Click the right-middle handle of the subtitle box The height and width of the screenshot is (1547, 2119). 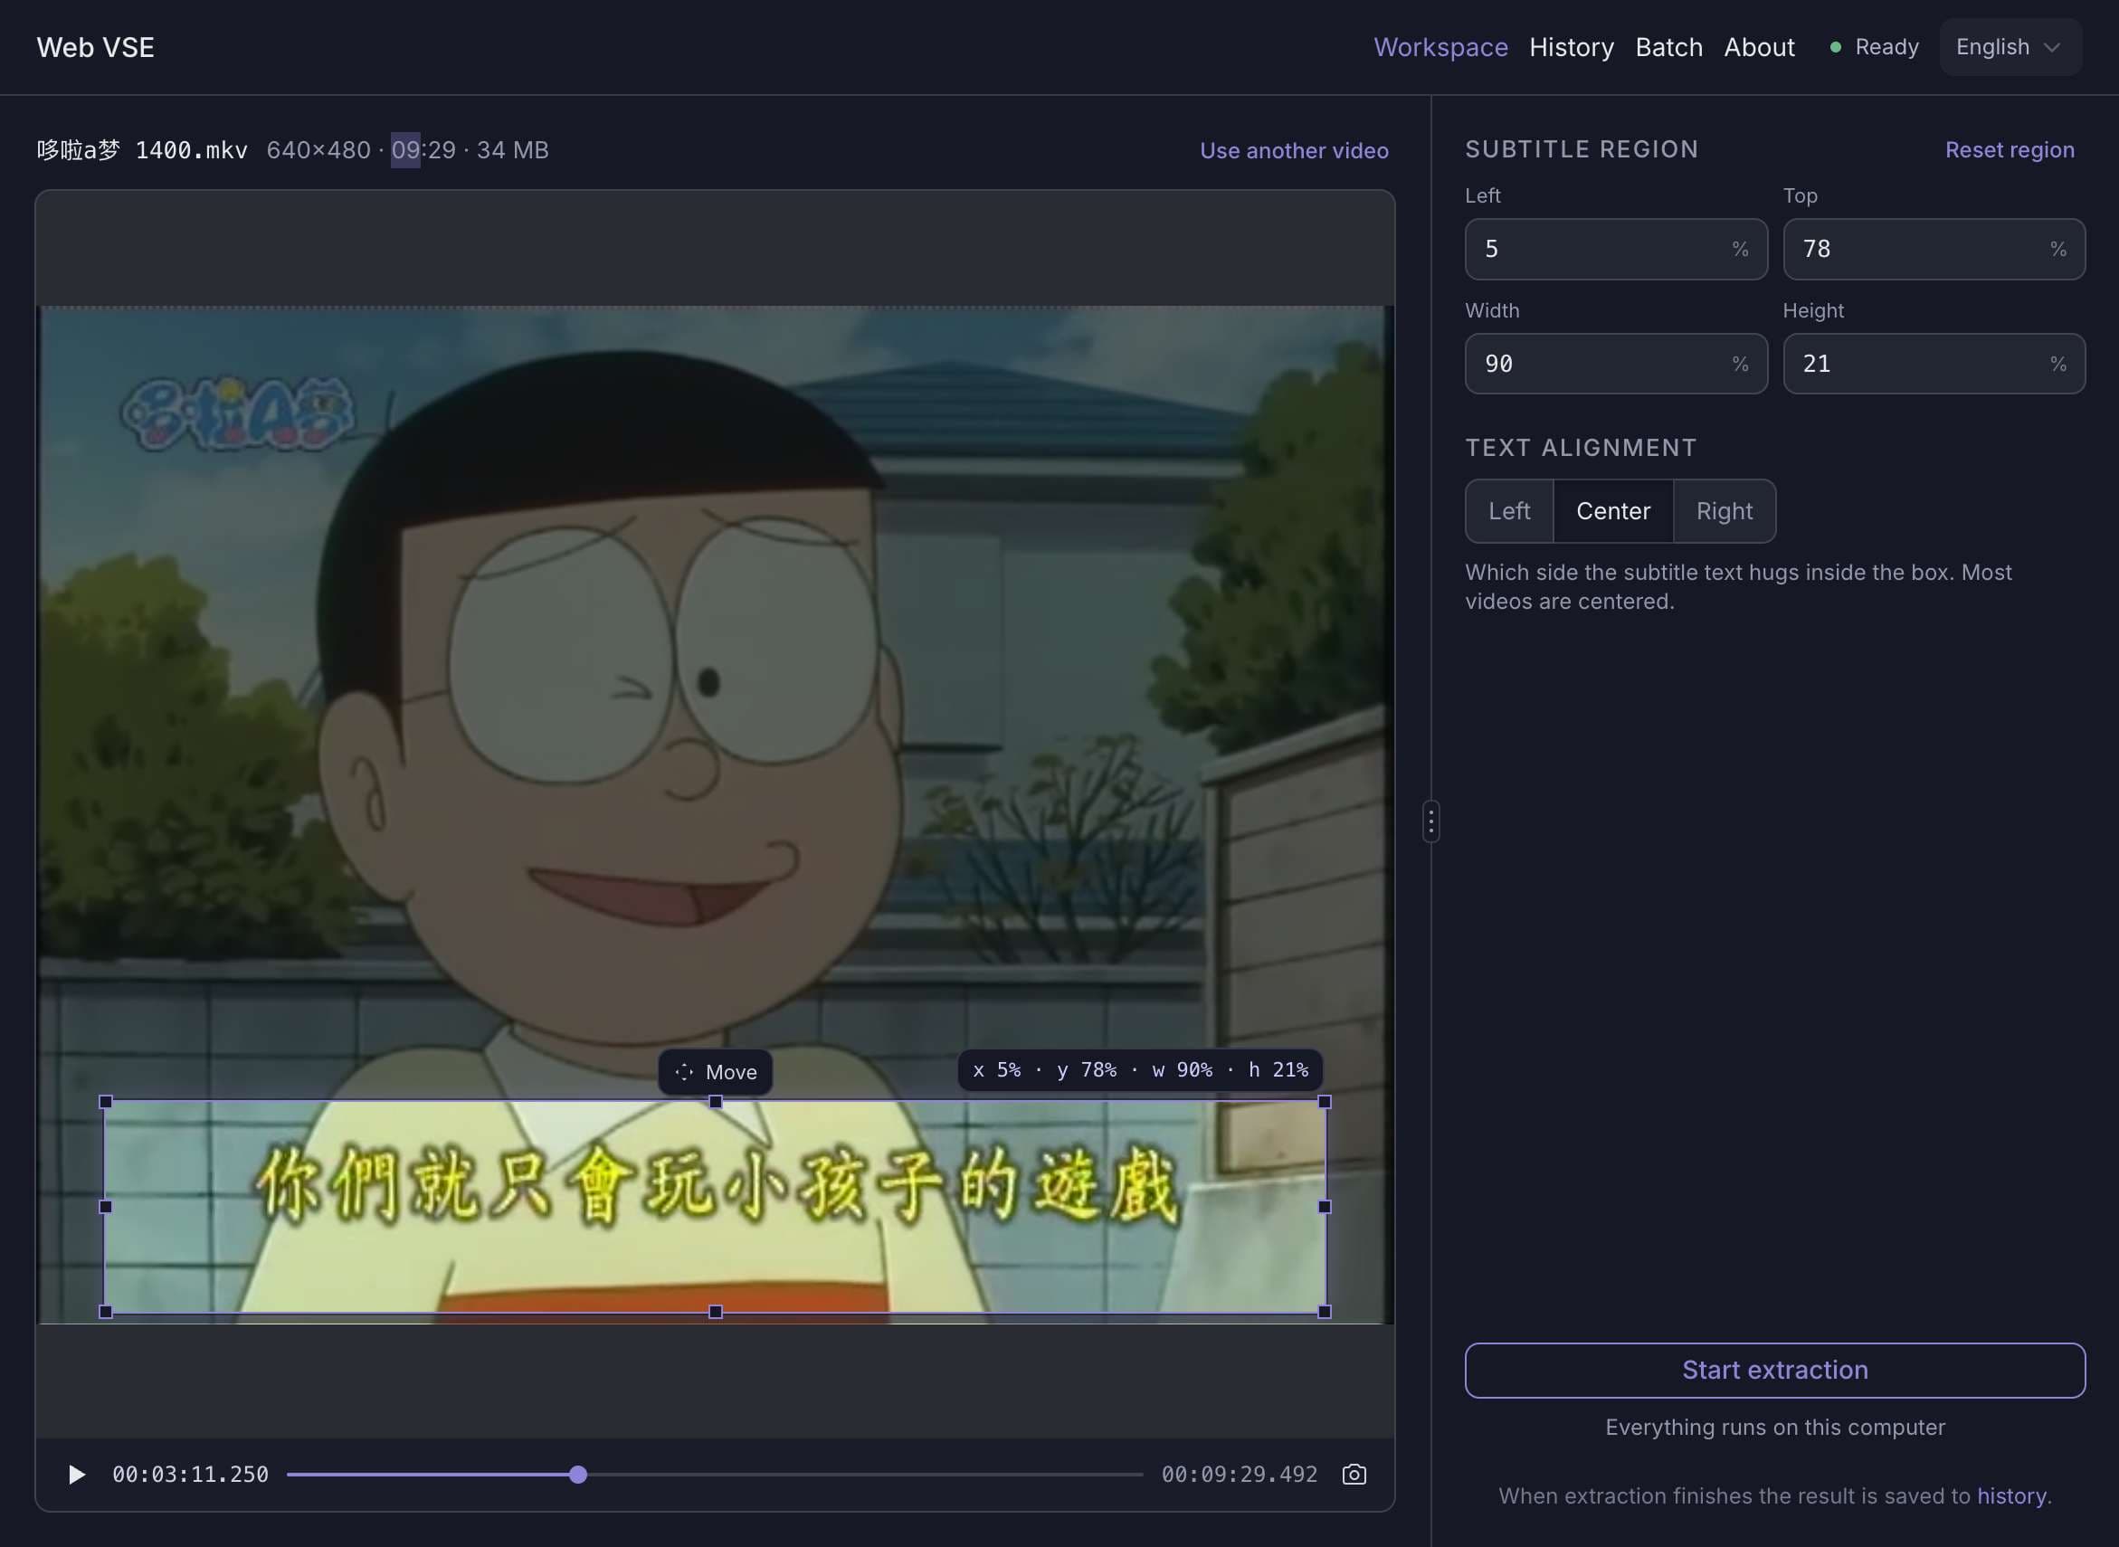1324,1207
